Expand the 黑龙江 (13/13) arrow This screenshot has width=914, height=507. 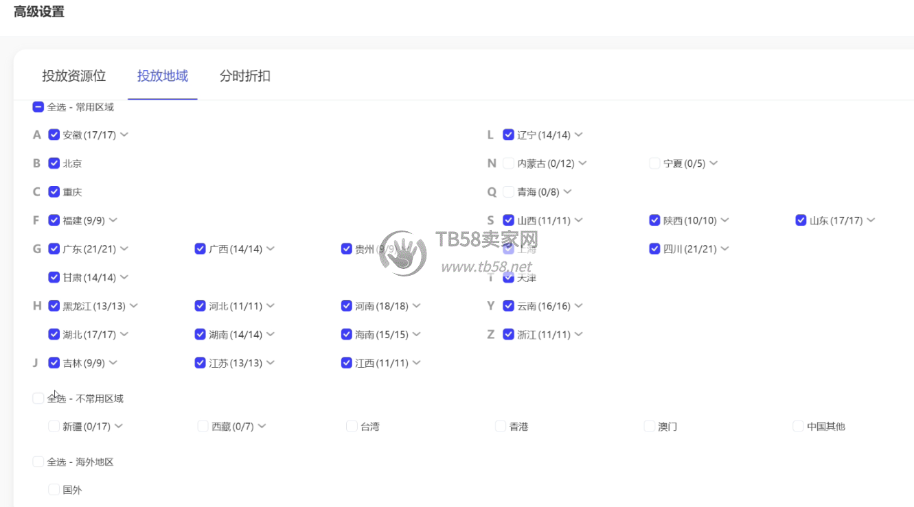[133, 305]
